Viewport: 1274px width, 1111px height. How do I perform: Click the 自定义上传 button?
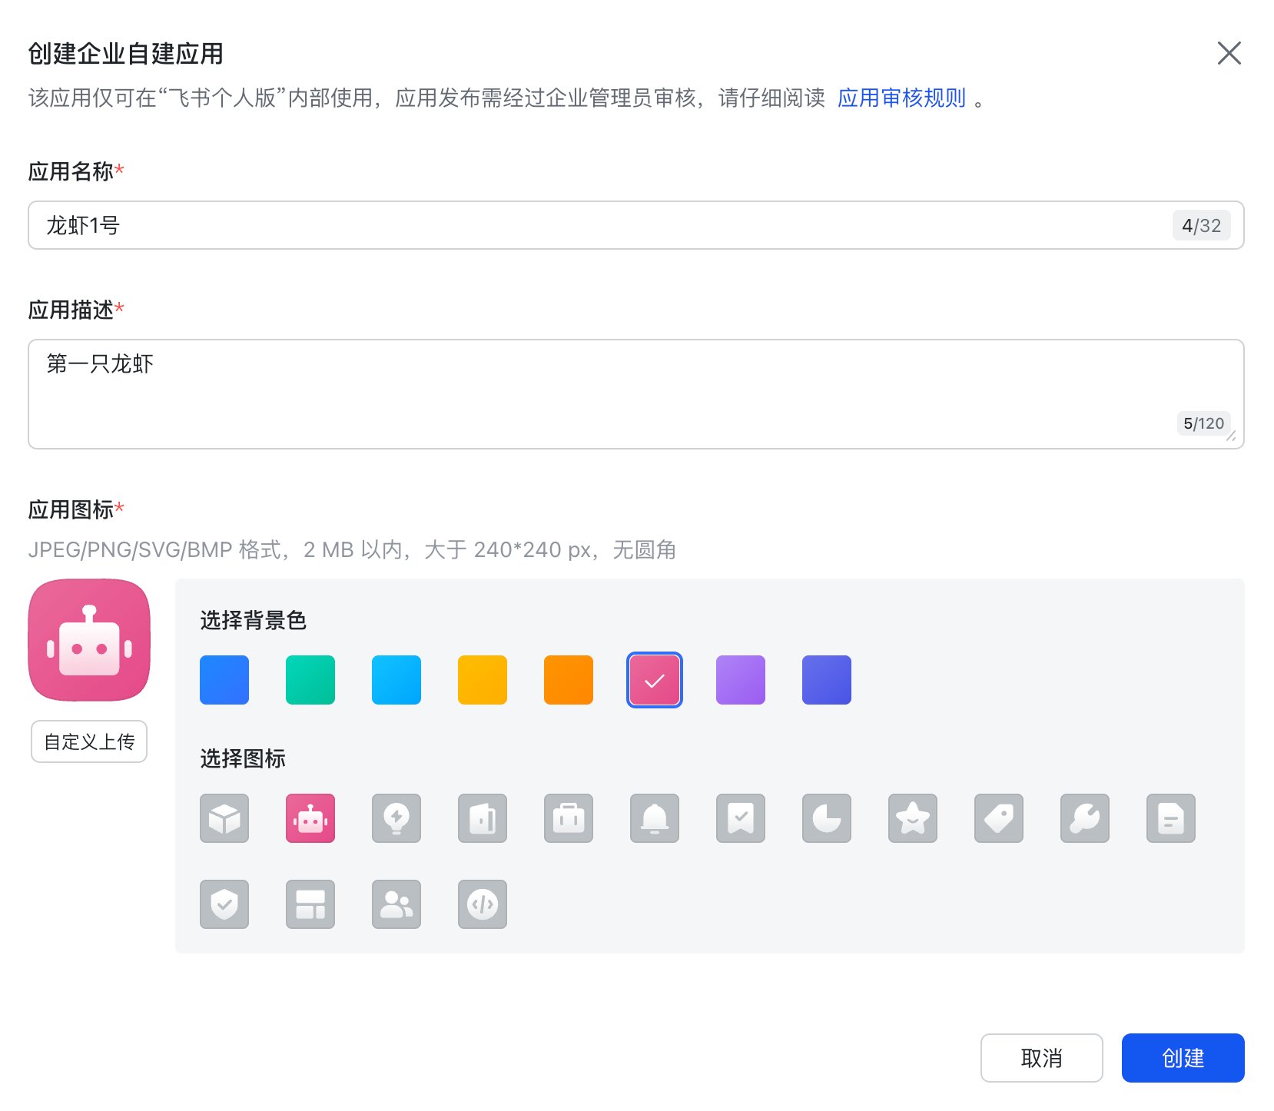tap(89, 741)
